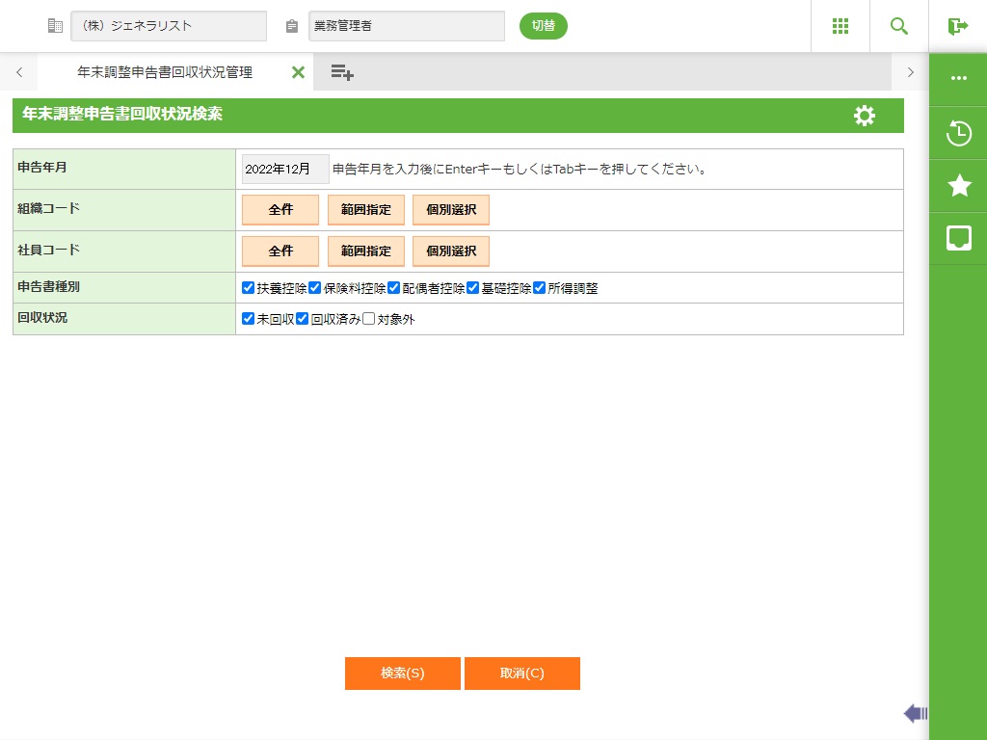This screenshot has height=740, width=987.
Task: Click the logout door icon
Action: tap(957, 26)
